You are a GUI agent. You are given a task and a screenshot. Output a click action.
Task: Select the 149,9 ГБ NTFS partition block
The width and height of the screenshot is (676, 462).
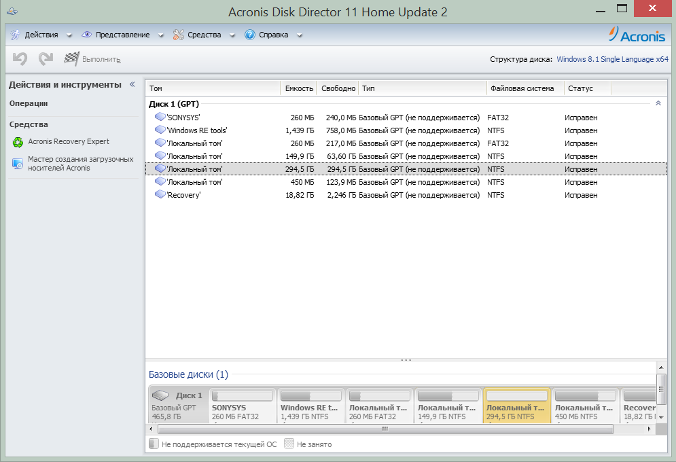[x=448, y=406]
